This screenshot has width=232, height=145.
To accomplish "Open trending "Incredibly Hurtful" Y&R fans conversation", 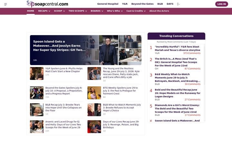I will (178, 48).
